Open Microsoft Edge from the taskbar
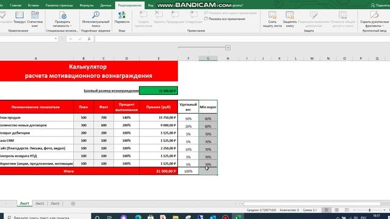The width and height of the screenshot is (390, 219). click(x=138, y=217)
